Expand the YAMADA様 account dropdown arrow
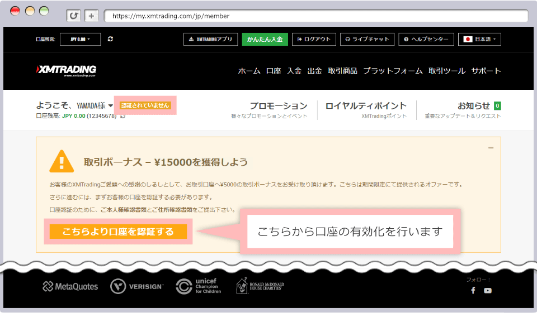 [x=111, y=105]
